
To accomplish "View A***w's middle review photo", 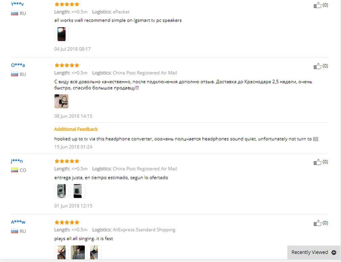I will point(78,252).
